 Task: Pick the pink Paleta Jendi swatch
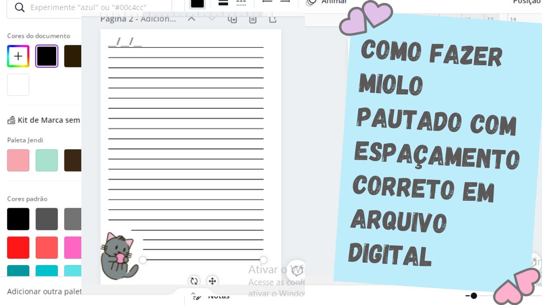click(x=18, y=160)
